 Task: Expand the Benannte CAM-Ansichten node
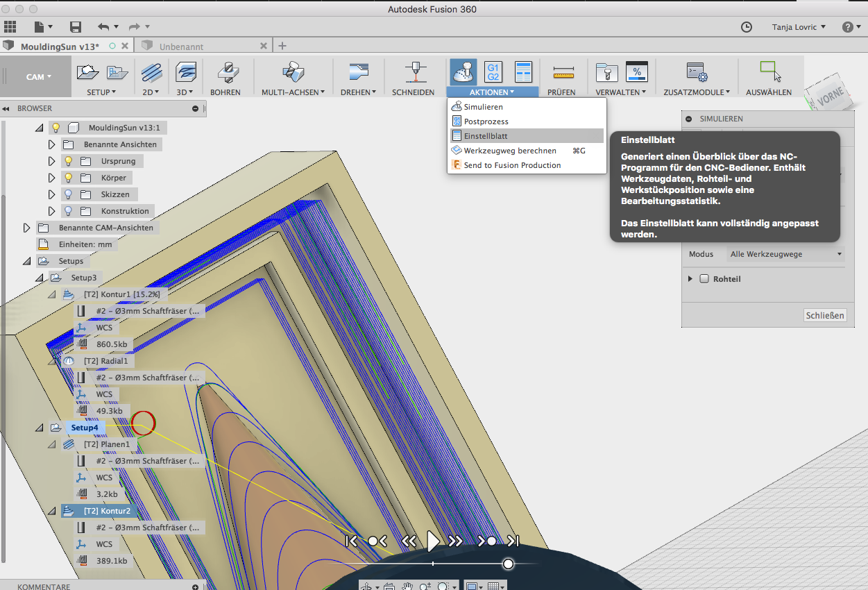[26, 228]
